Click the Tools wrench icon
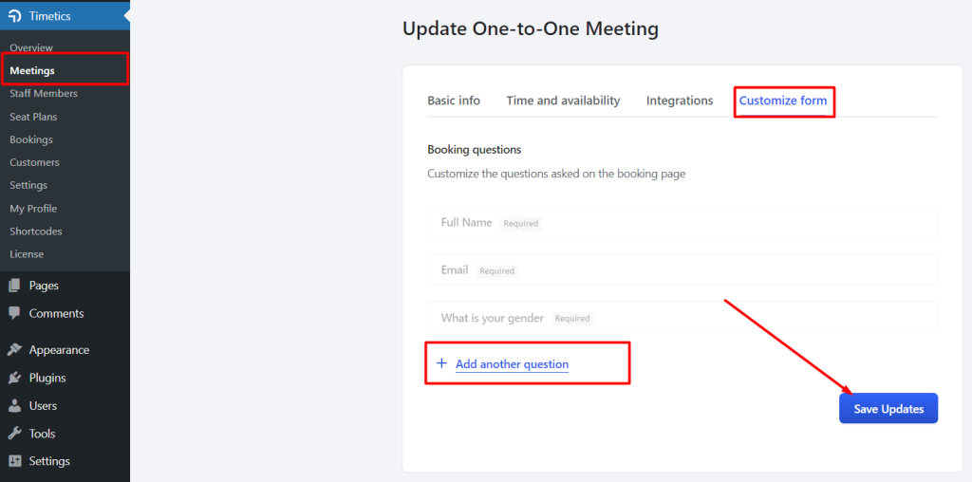Screen dimensions: 972x482 pos(15,434)
